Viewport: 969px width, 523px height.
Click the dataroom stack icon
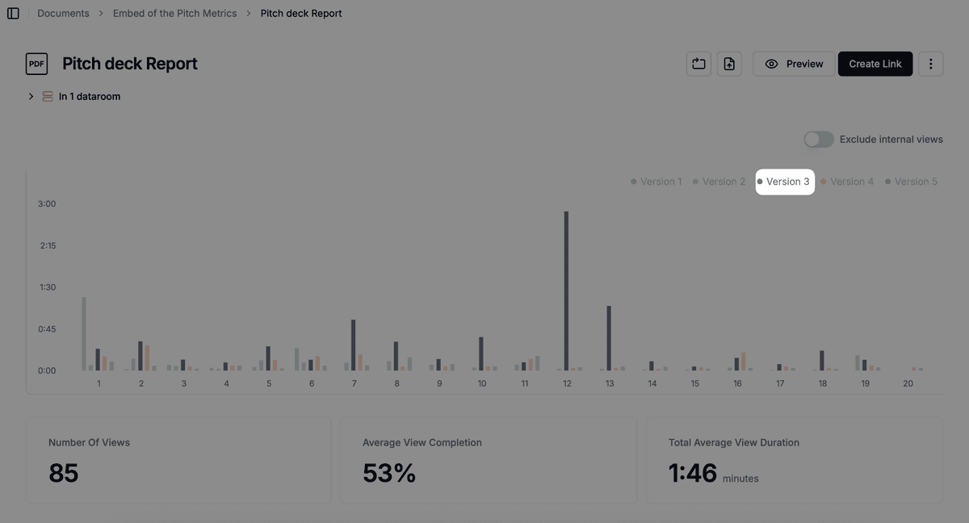pos(48,97)
